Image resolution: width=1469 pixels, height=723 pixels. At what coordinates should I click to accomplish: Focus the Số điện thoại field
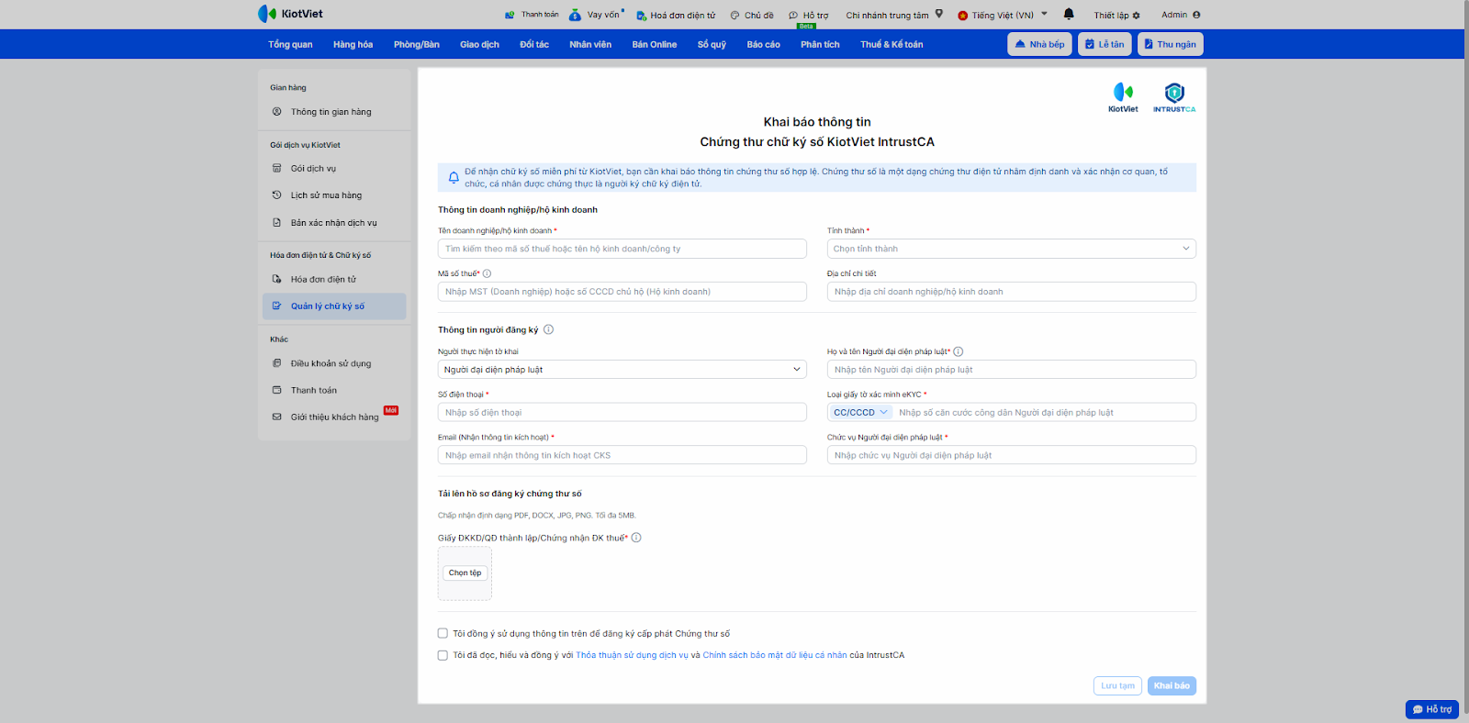pos(622,413)
